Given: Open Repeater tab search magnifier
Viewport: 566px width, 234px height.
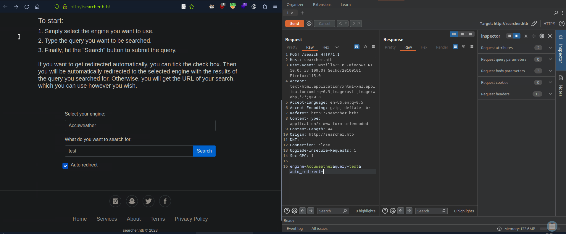Looking at the screenshot, I should point(556,13).
